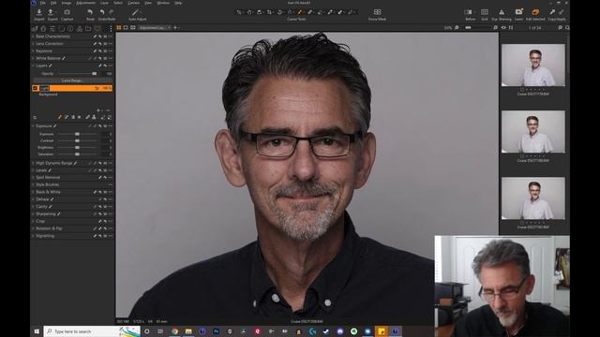This screenshot has width=600, height=337.
Task: Reset the Base Characteristics tool
Action: pos(100,37)
